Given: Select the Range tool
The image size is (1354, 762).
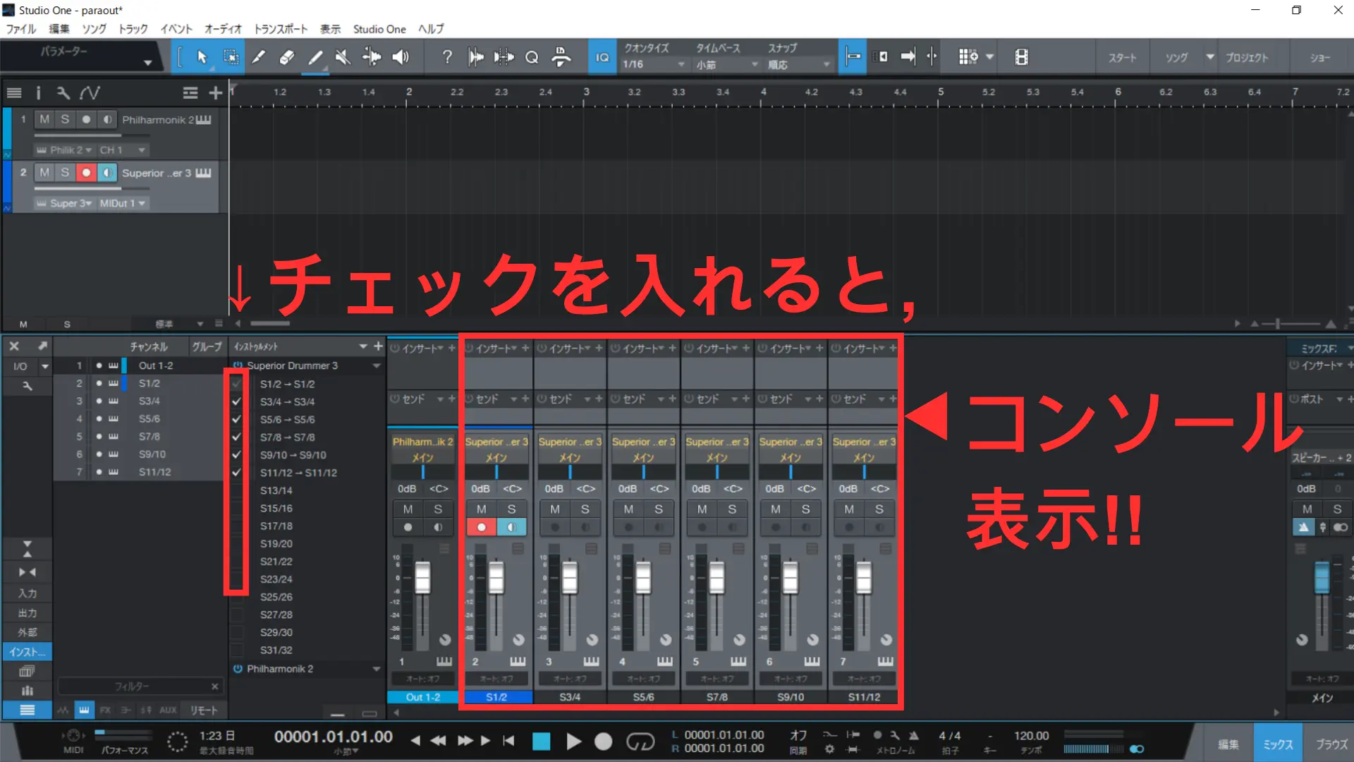Looking at the screenshot, I should pyautogui.click(x=231, y=57).
